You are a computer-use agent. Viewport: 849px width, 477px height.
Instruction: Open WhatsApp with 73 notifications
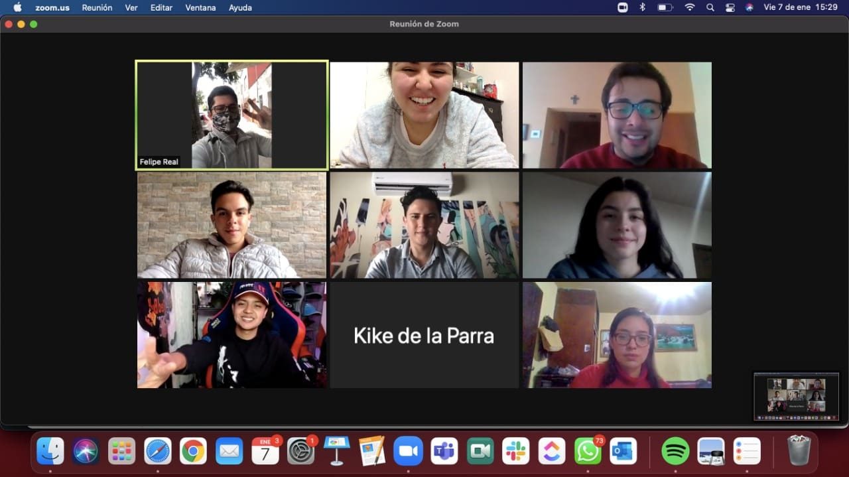[588, 451]
